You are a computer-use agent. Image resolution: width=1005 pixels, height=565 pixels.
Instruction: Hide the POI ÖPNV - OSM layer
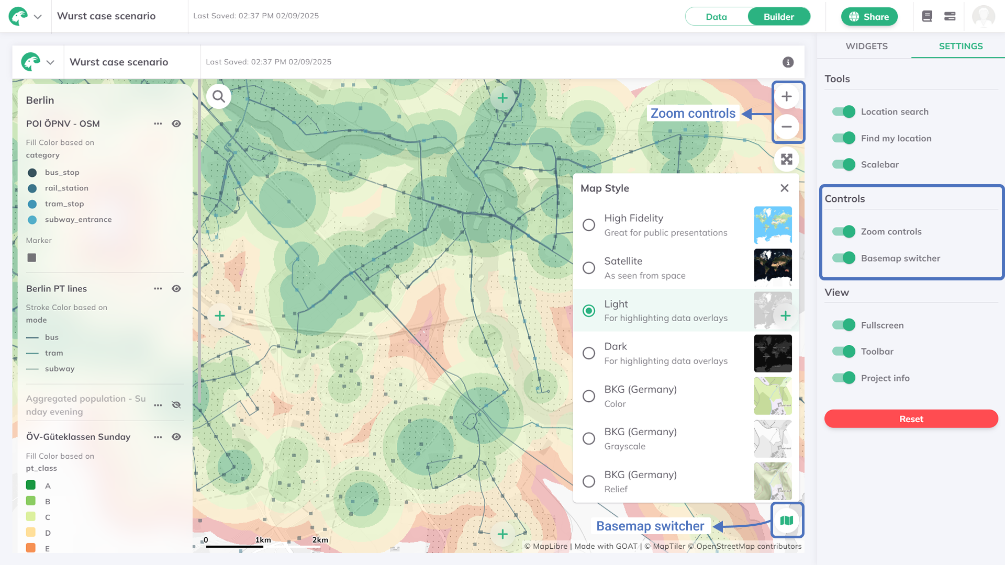click(x=176, y=124)
